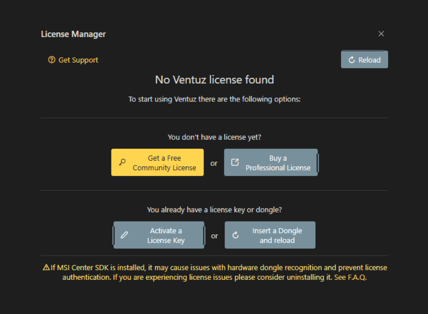Click the warning triangle icon before MSI notice
Screen dimensions: 428x314
point(46,268)
